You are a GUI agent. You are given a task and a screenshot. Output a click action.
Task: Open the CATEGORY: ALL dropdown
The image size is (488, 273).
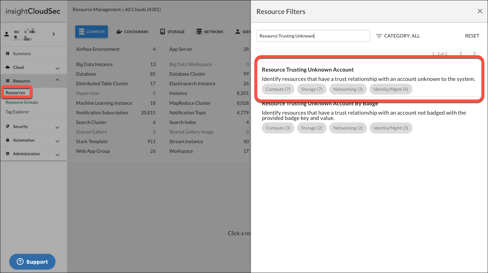tap(398, 36)
